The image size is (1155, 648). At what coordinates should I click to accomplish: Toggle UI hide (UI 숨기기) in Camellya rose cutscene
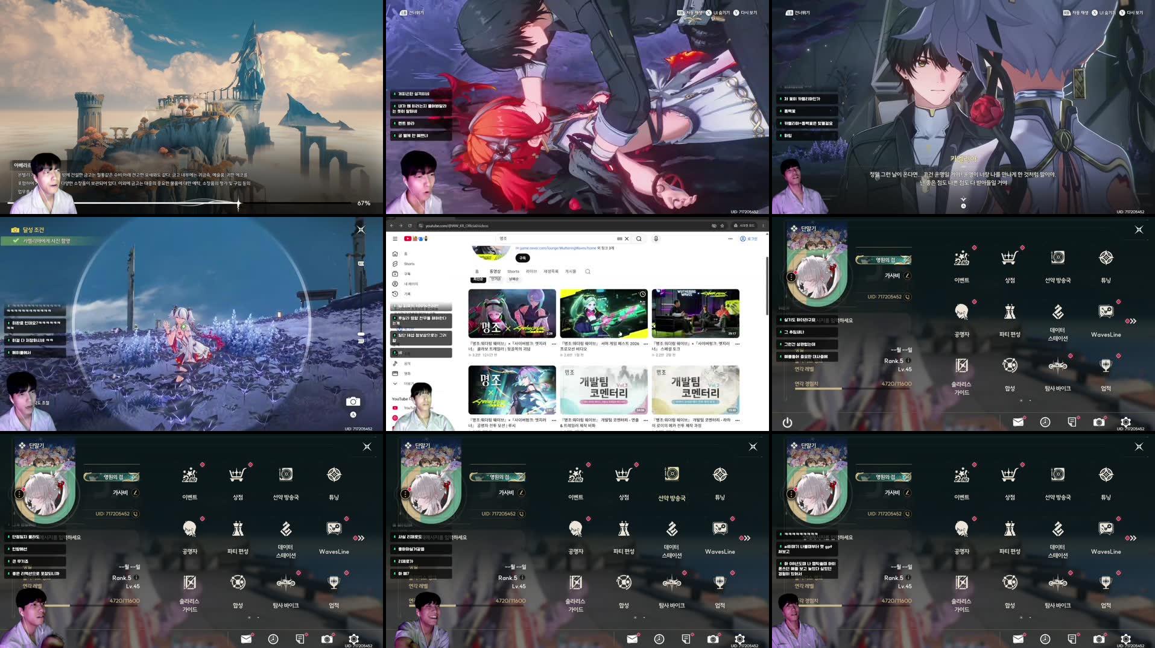tap(1103, 13)
